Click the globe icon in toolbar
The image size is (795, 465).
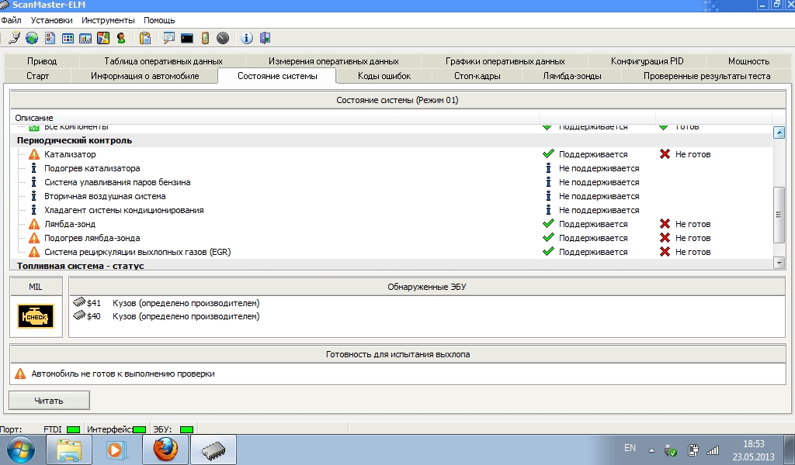[32, 38]
